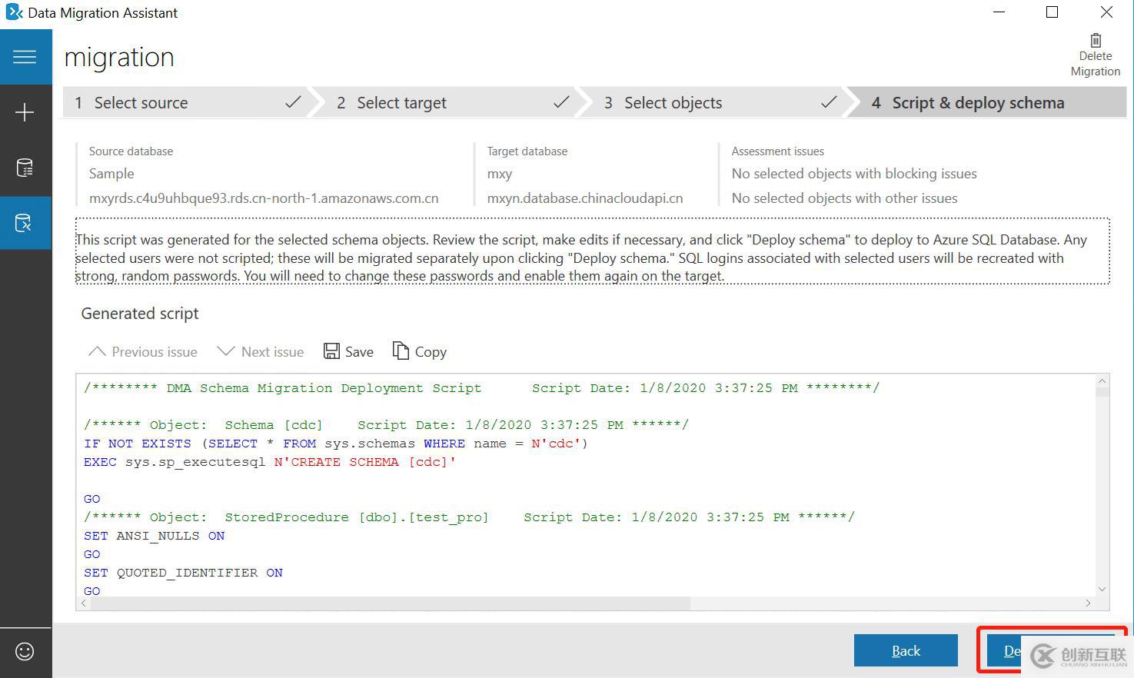Click the horizontal scrollbar left arrow
The height and width of the screenshot is (678, 1134).
coord(84,603)
